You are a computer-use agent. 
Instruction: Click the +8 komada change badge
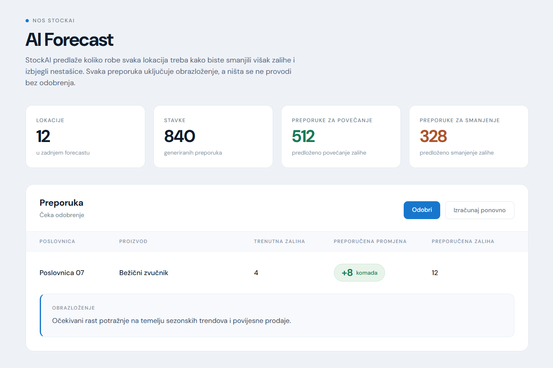pos(359,273)
